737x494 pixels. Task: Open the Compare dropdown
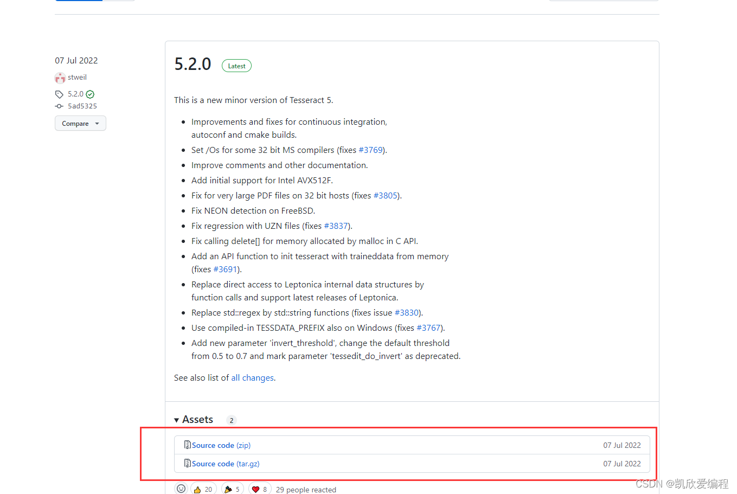click(x=80, y=124)
